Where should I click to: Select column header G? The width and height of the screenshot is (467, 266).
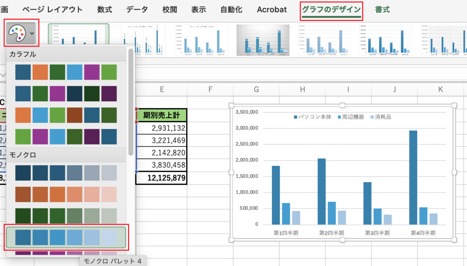pos(256,89)
